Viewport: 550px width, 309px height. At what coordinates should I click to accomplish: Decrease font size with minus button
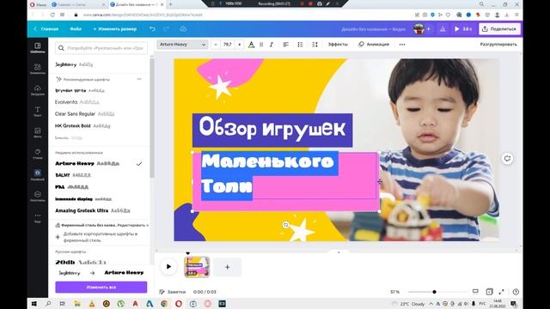216,45
